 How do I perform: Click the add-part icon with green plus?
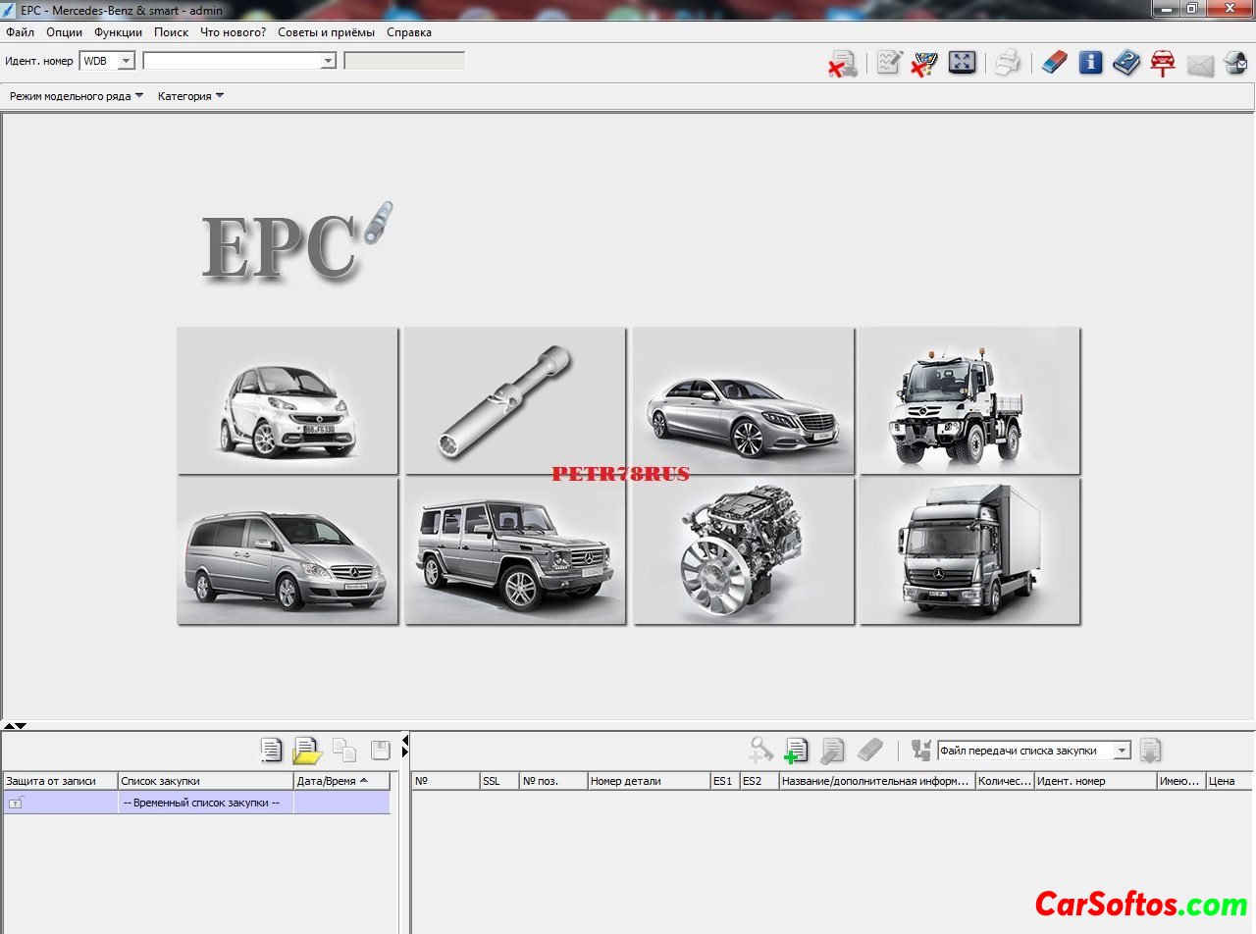coord(796,751)
